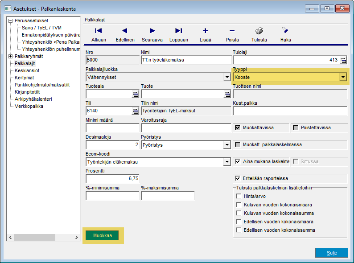Open the Tuoteala lookup button
Screen dimensions: 354x263
[x=135, y=94]
